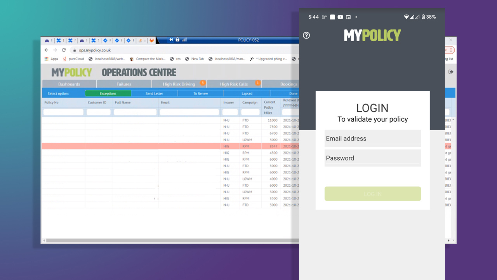The image size is (497, 280).
Task: Select the High Risk Calls tab
Action: point(234,84)
